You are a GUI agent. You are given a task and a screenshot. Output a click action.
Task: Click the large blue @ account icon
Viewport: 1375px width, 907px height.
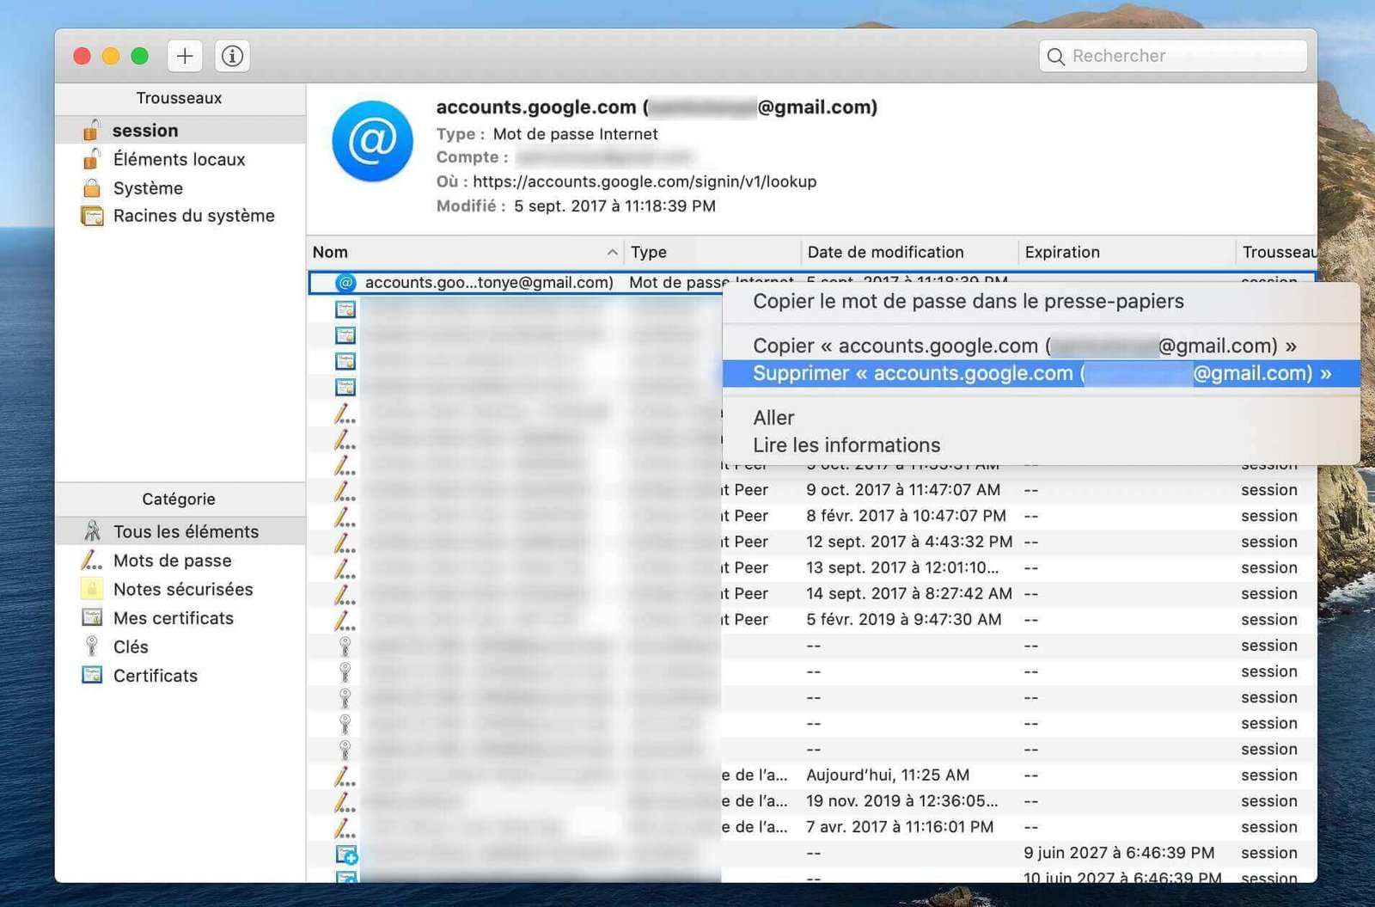coord(372,141)
